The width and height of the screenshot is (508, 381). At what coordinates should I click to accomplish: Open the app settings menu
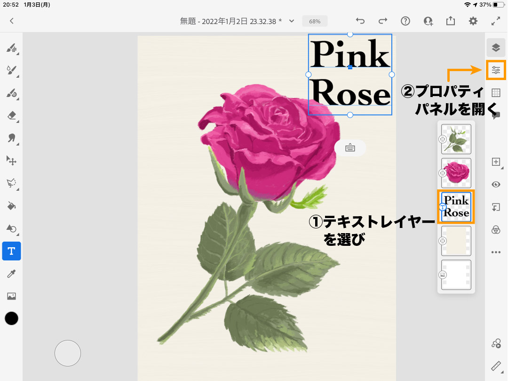coord(473,21)
